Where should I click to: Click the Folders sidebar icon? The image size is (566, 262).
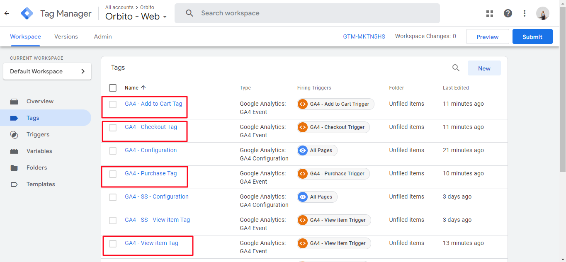coord(14,167)
